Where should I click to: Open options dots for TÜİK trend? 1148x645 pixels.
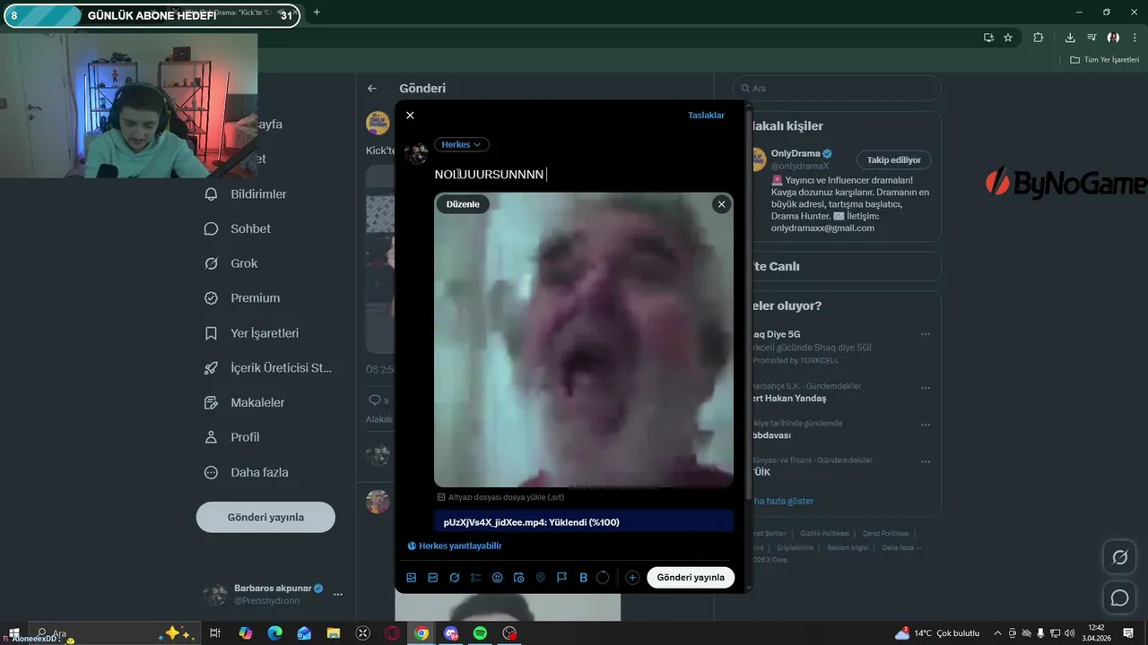point(926,462)
